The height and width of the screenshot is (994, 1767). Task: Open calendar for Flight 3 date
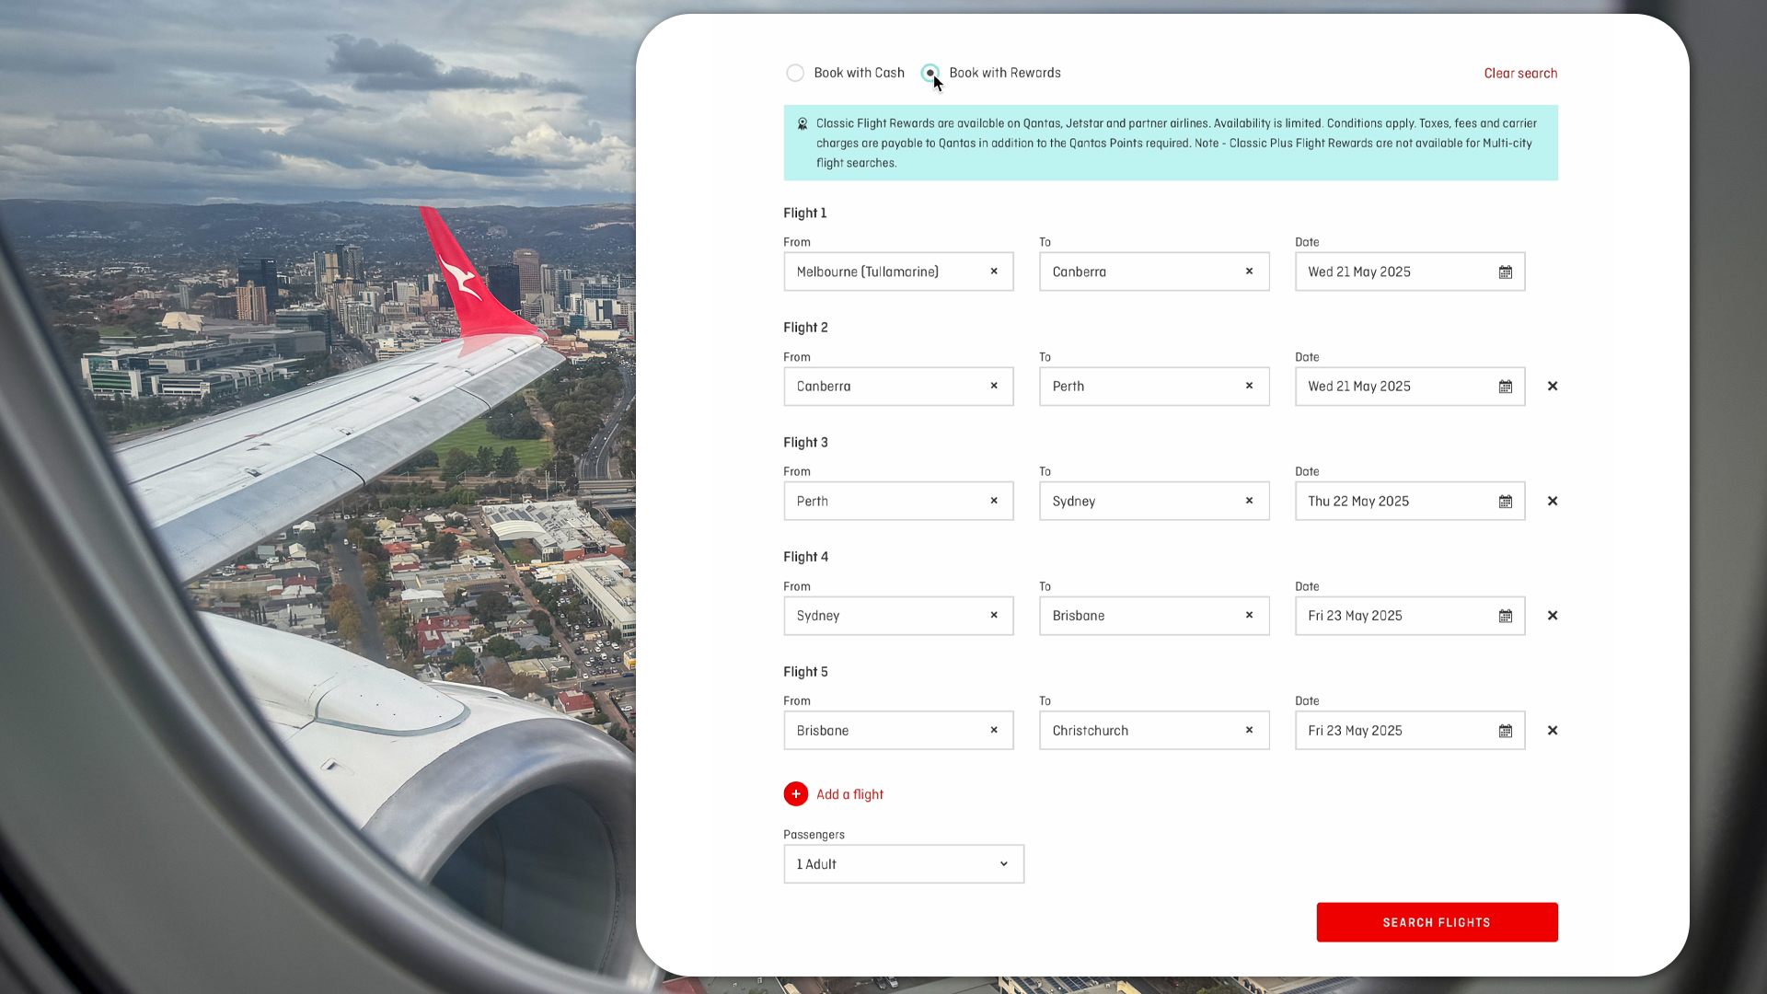click(x=1506, y=501)
